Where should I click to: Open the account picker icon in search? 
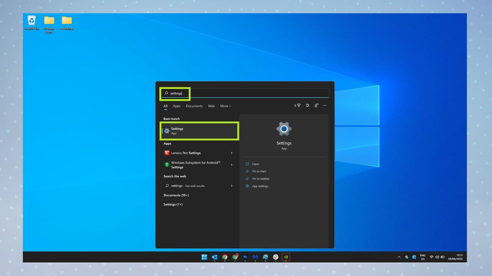[316, 105]
